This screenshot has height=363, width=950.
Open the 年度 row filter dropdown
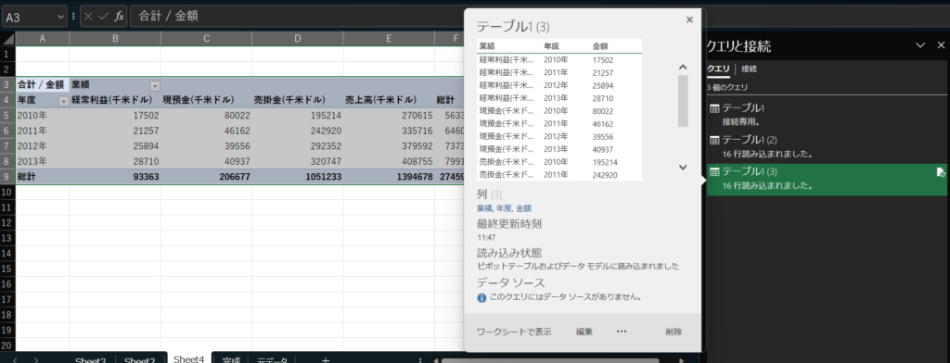tap(63, 101)
